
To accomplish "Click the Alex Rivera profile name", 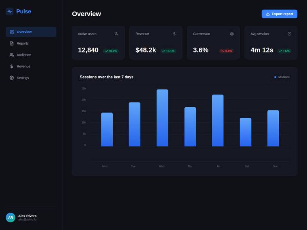I will pyautogui.click(x=27, y=216).
